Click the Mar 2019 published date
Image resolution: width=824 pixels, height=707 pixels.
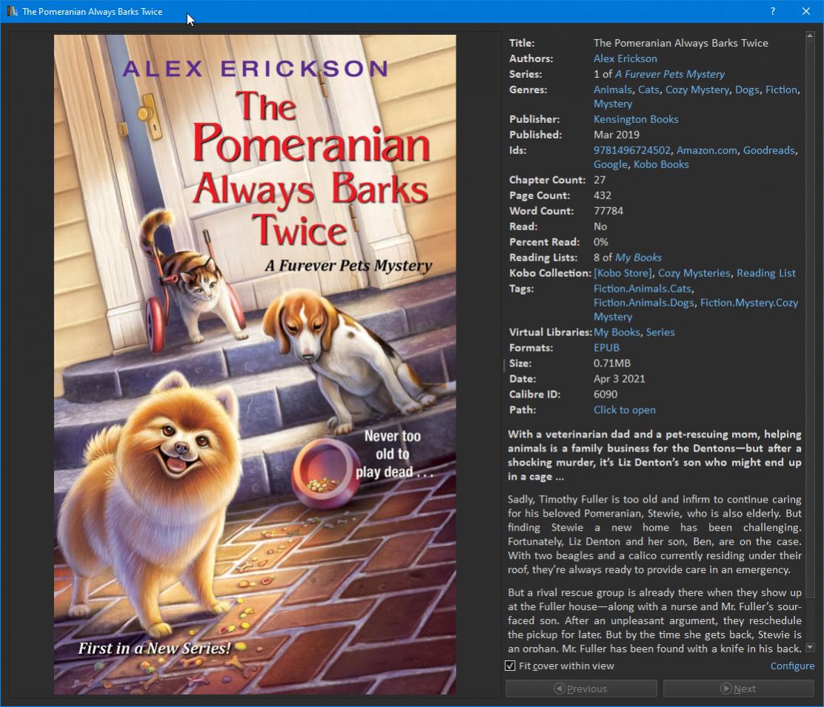(617, 135)
